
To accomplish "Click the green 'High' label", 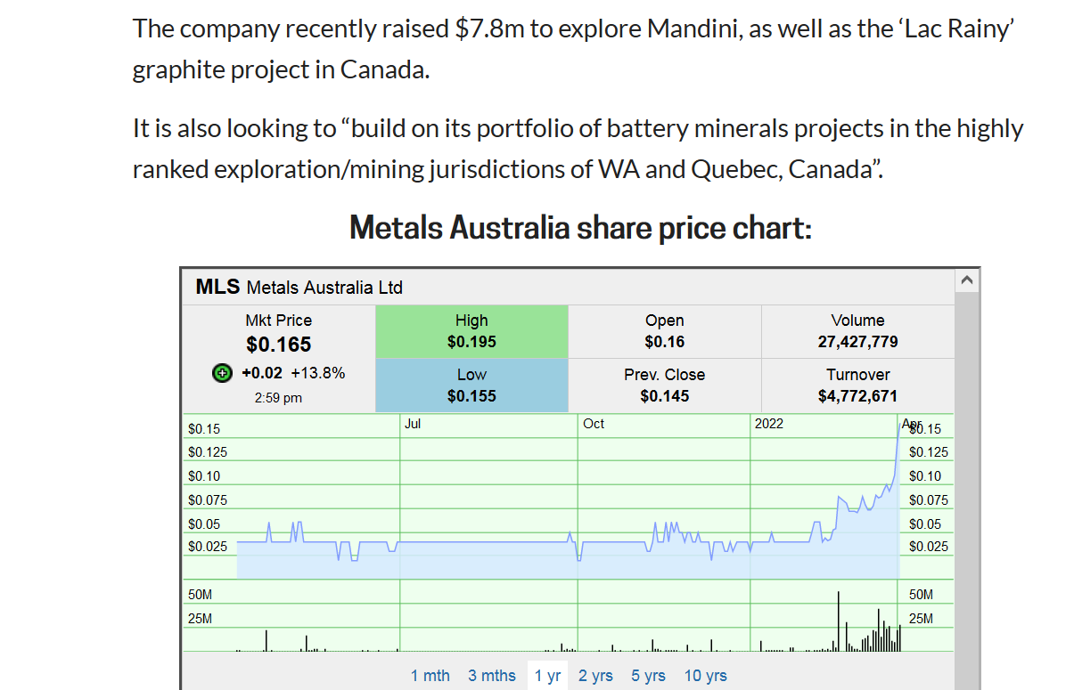I will point(471,321).
